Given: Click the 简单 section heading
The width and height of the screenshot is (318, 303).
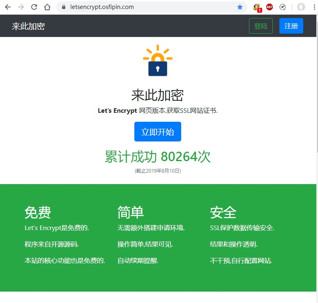Looking at the screenshot, I should pyautogui.click(x=131, y=212).
